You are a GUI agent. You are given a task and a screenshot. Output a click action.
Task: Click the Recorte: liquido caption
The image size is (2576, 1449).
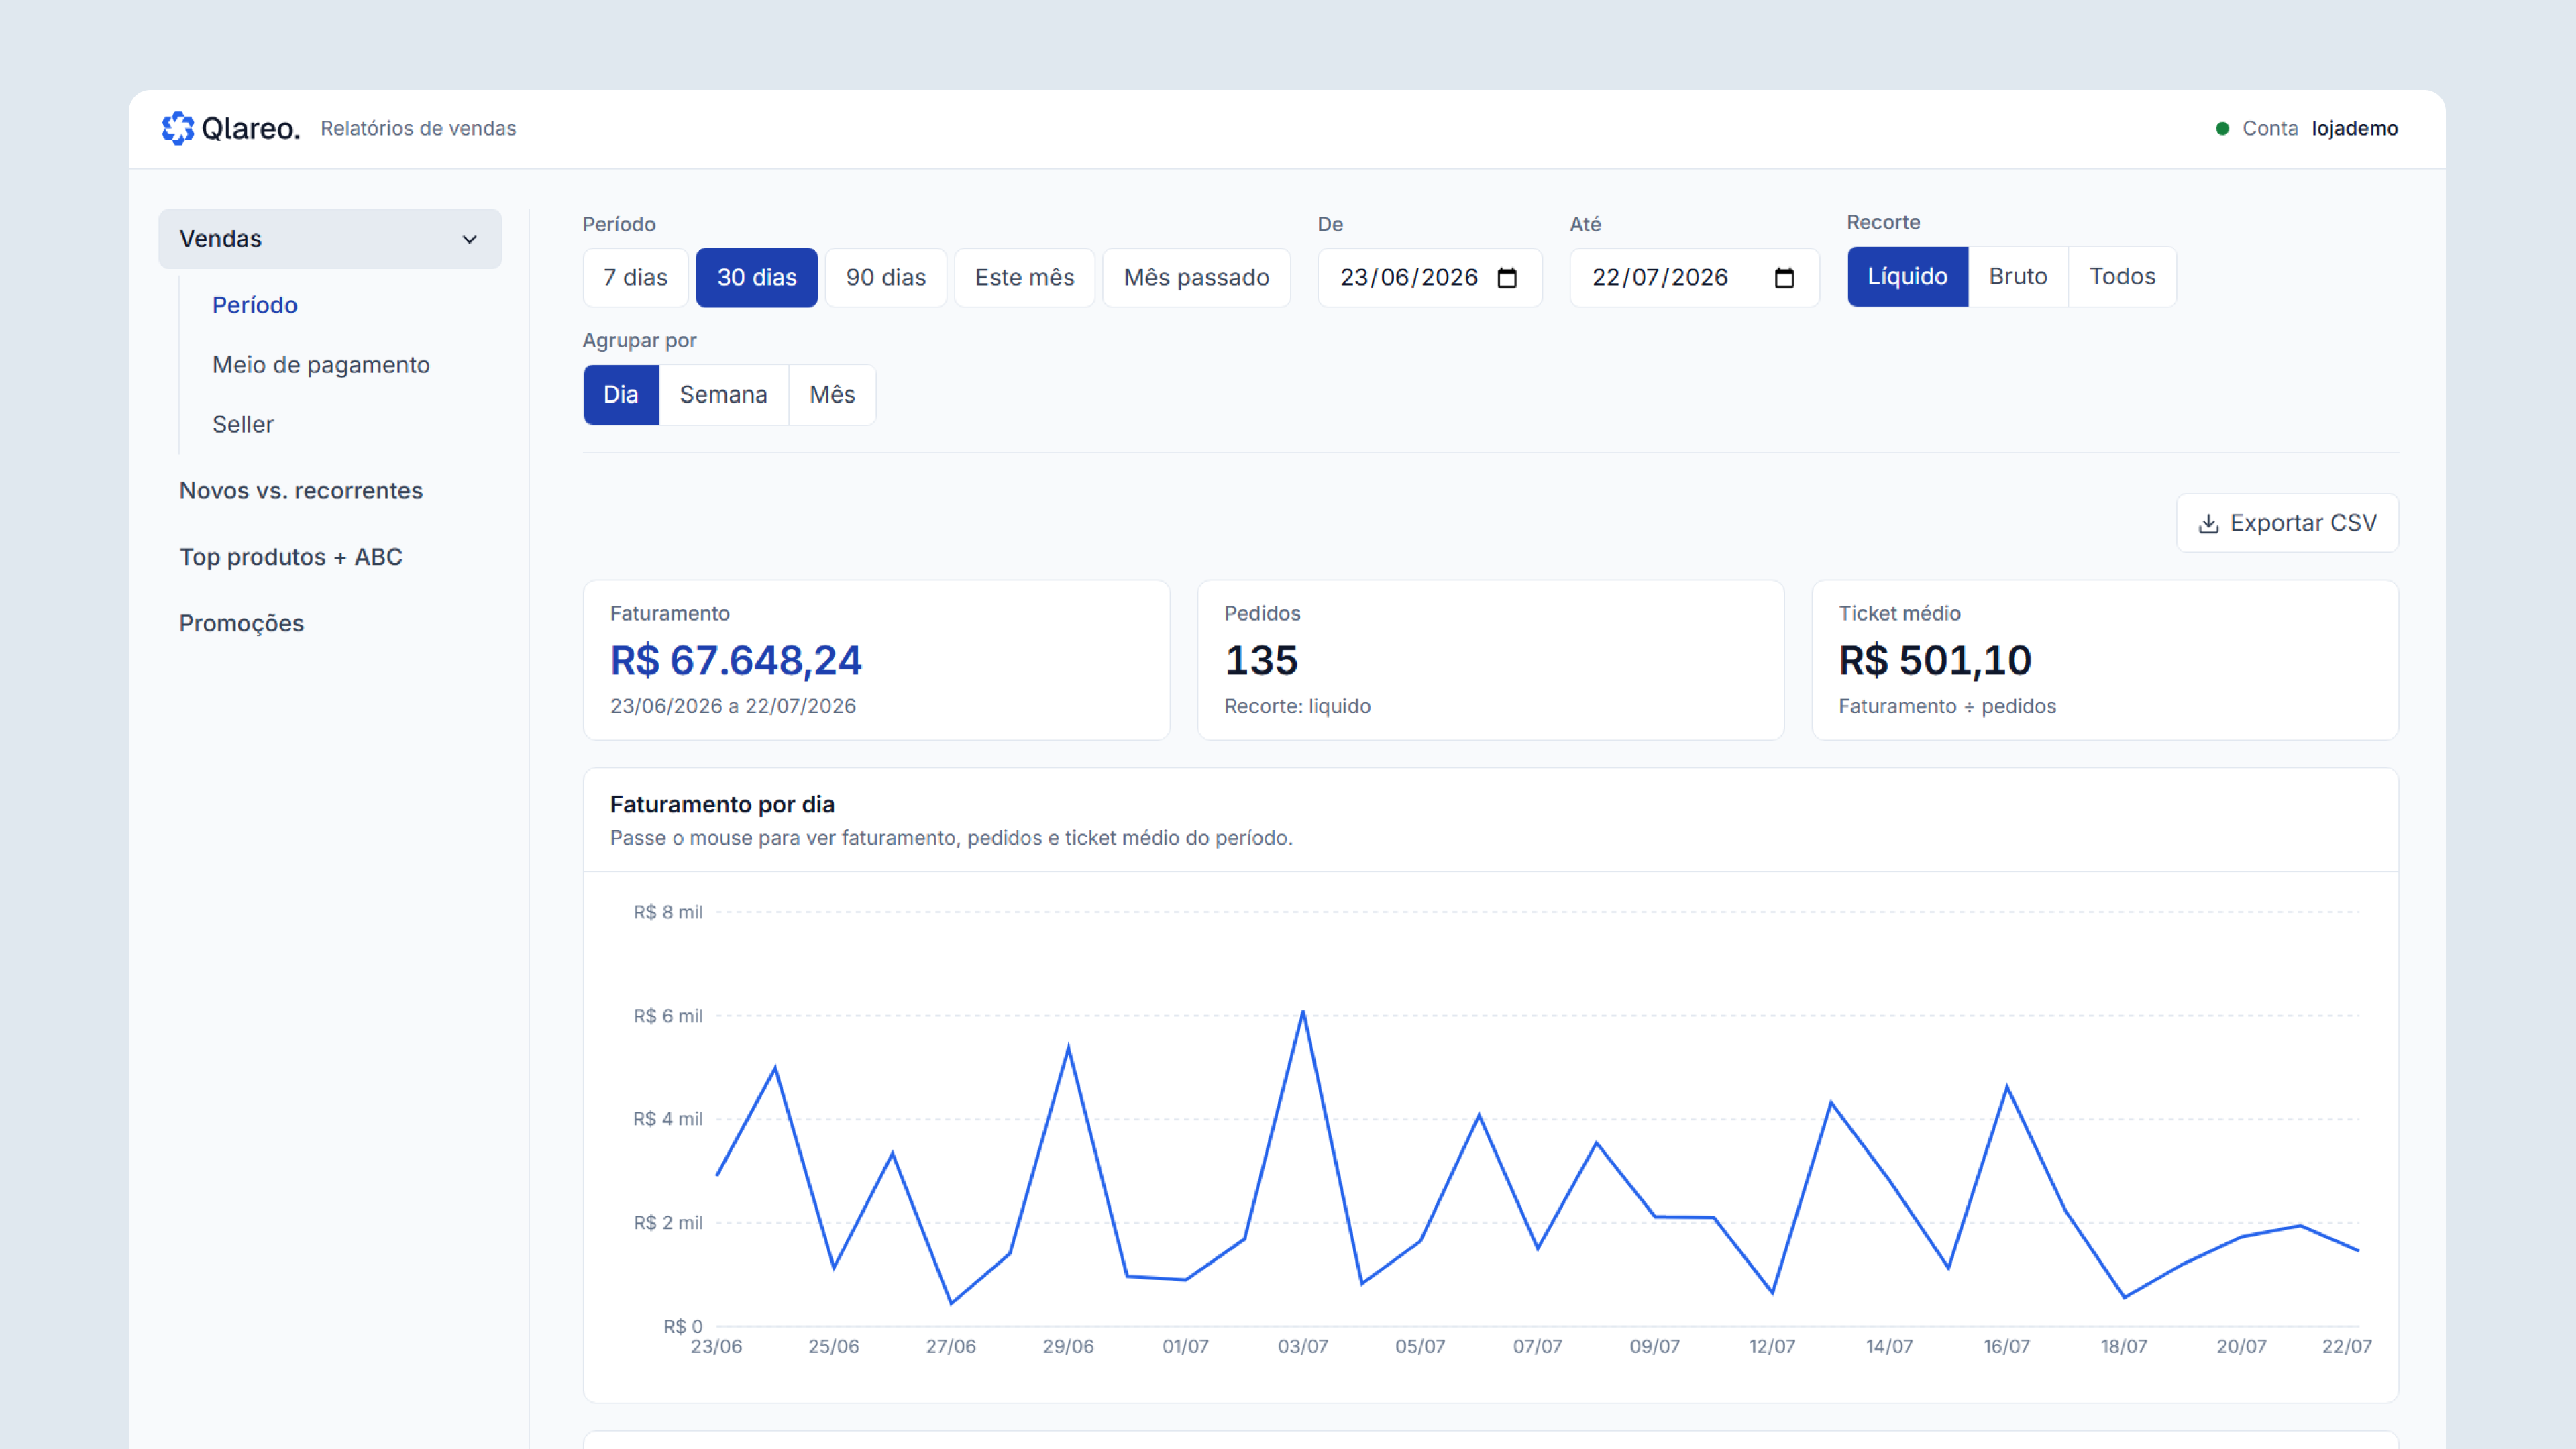tap(1298, 707)
